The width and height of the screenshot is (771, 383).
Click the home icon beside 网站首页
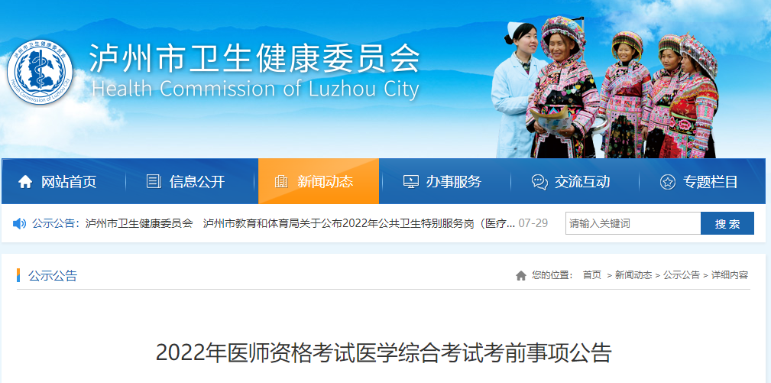pyautogui.click(x=25, y=182)
